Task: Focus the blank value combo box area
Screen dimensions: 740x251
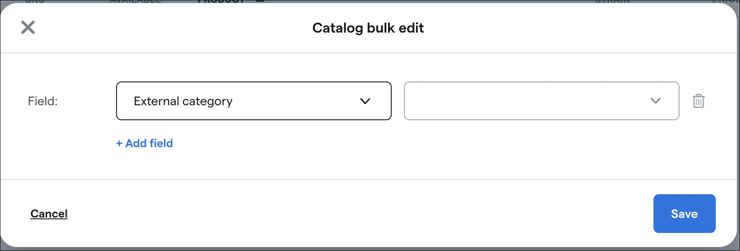Action: click(525, 101)
